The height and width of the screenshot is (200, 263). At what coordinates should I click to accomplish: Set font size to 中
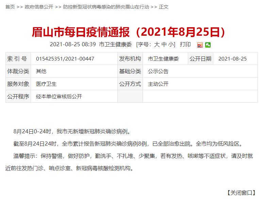164,45
